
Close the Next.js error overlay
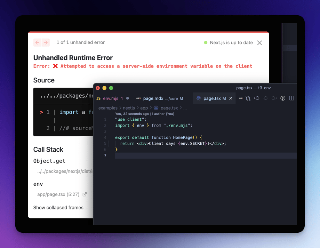click(259, 43)
